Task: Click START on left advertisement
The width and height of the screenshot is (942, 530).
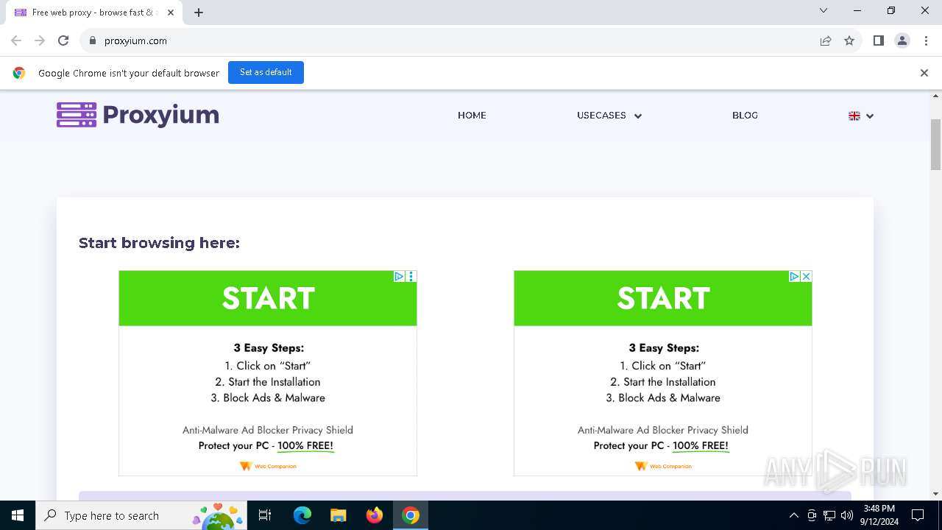Action: [x=268, y=298]
